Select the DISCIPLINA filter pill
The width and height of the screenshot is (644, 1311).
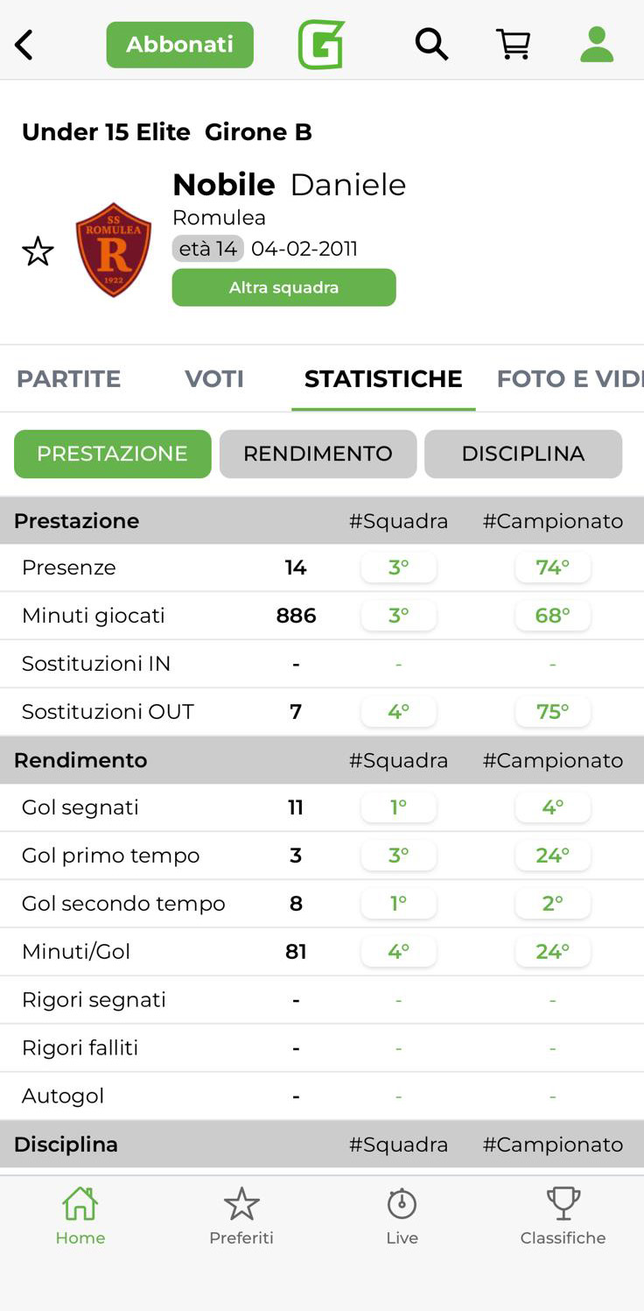pos(523,454)
